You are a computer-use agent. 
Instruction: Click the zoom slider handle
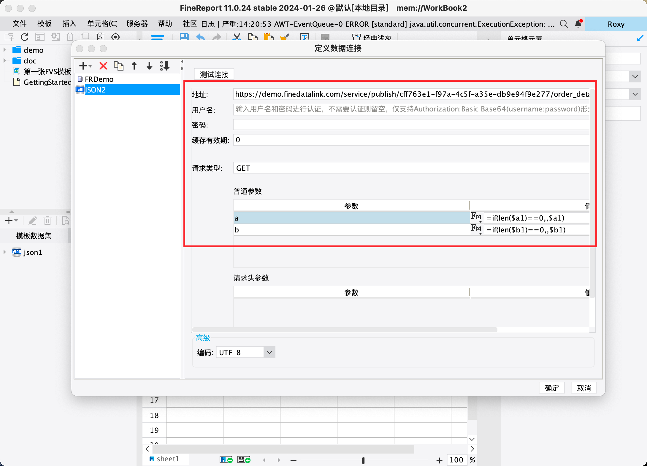363,460
